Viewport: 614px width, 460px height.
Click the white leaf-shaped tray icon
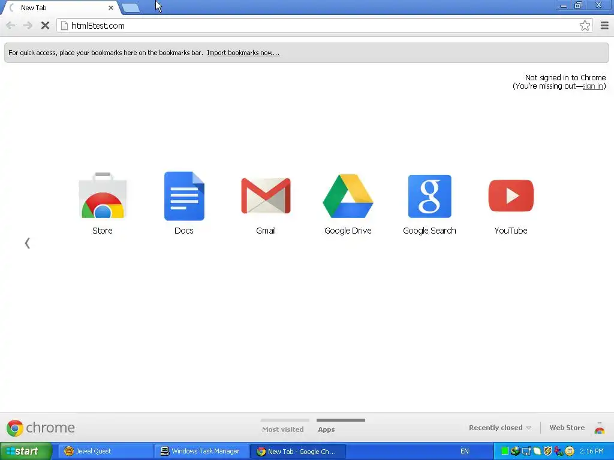pyautogui.click(x=537, y=451)
